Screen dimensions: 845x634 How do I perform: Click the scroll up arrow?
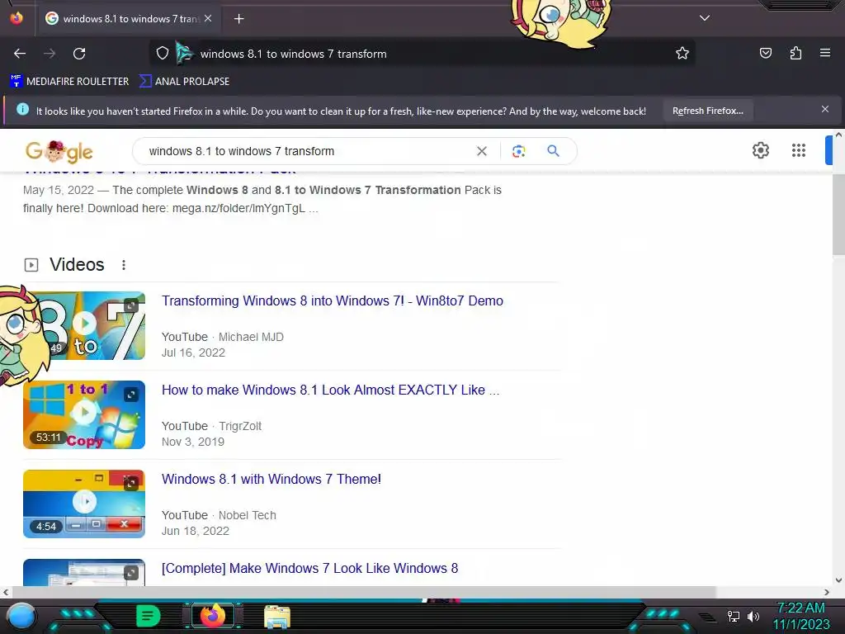pyautogui.click(x=838, y=135)
